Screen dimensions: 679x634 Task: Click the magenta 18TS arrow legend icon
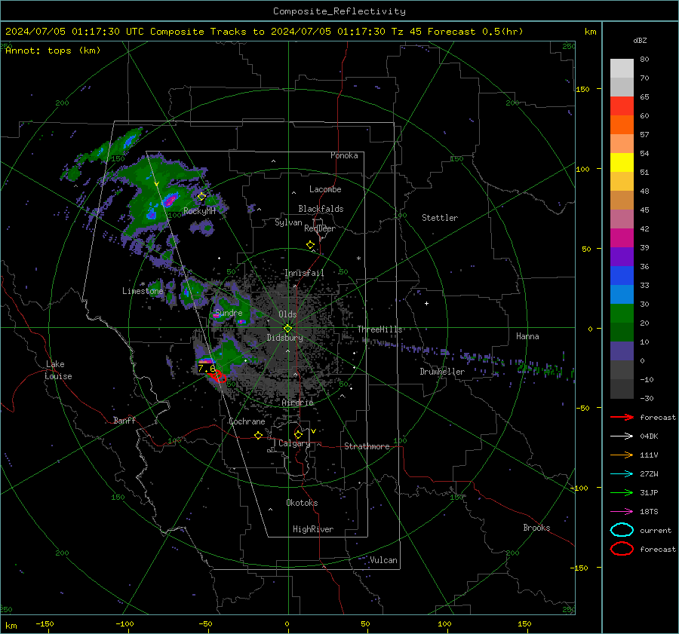(x=622, y=512)
